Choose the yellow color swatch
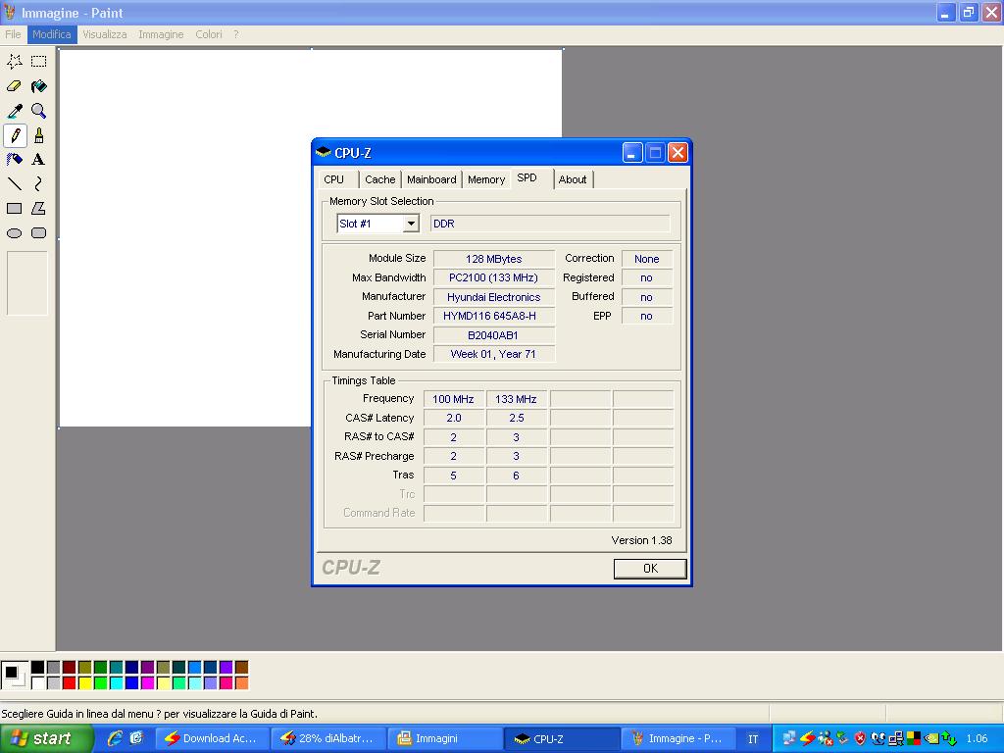1004x753 pixels. [x=84, y=683]
